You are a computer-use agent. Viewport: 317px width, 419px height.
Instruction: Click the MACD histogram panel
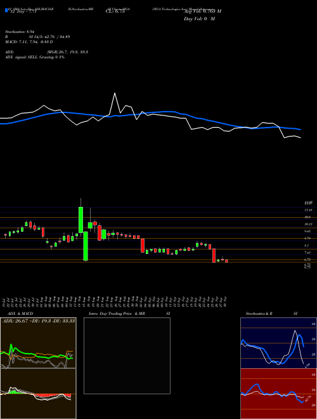[x=38, y=394]
